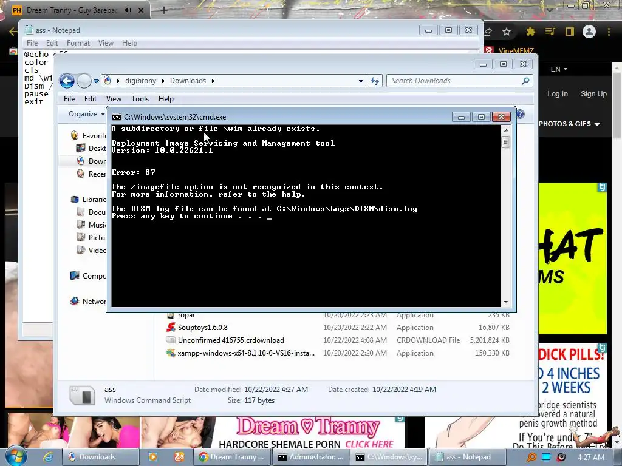Open Explorer's File menu
Screen dimensions: 622x466
tap(69, 99)
